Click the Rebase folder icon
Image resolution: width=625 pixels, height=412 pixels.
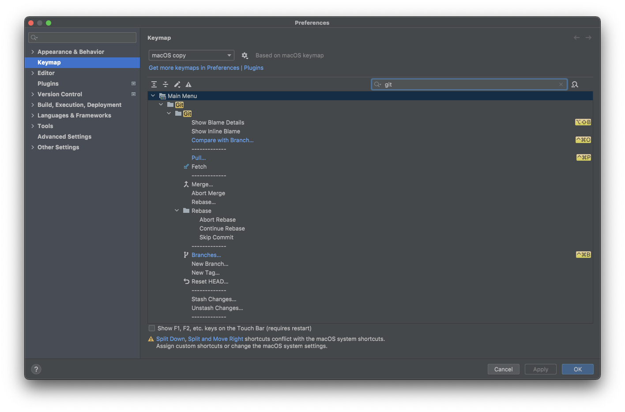186,211
